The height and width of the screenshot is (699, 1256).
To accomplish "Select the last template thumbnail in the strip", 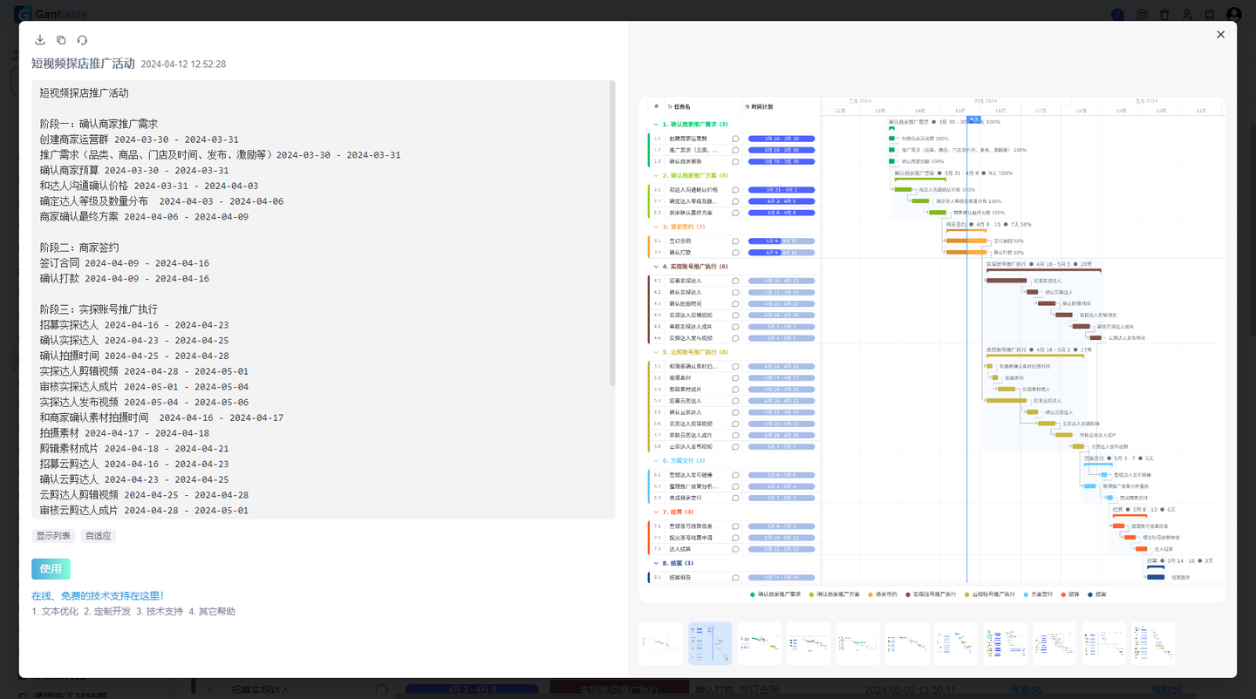I will click(1153, 643).
